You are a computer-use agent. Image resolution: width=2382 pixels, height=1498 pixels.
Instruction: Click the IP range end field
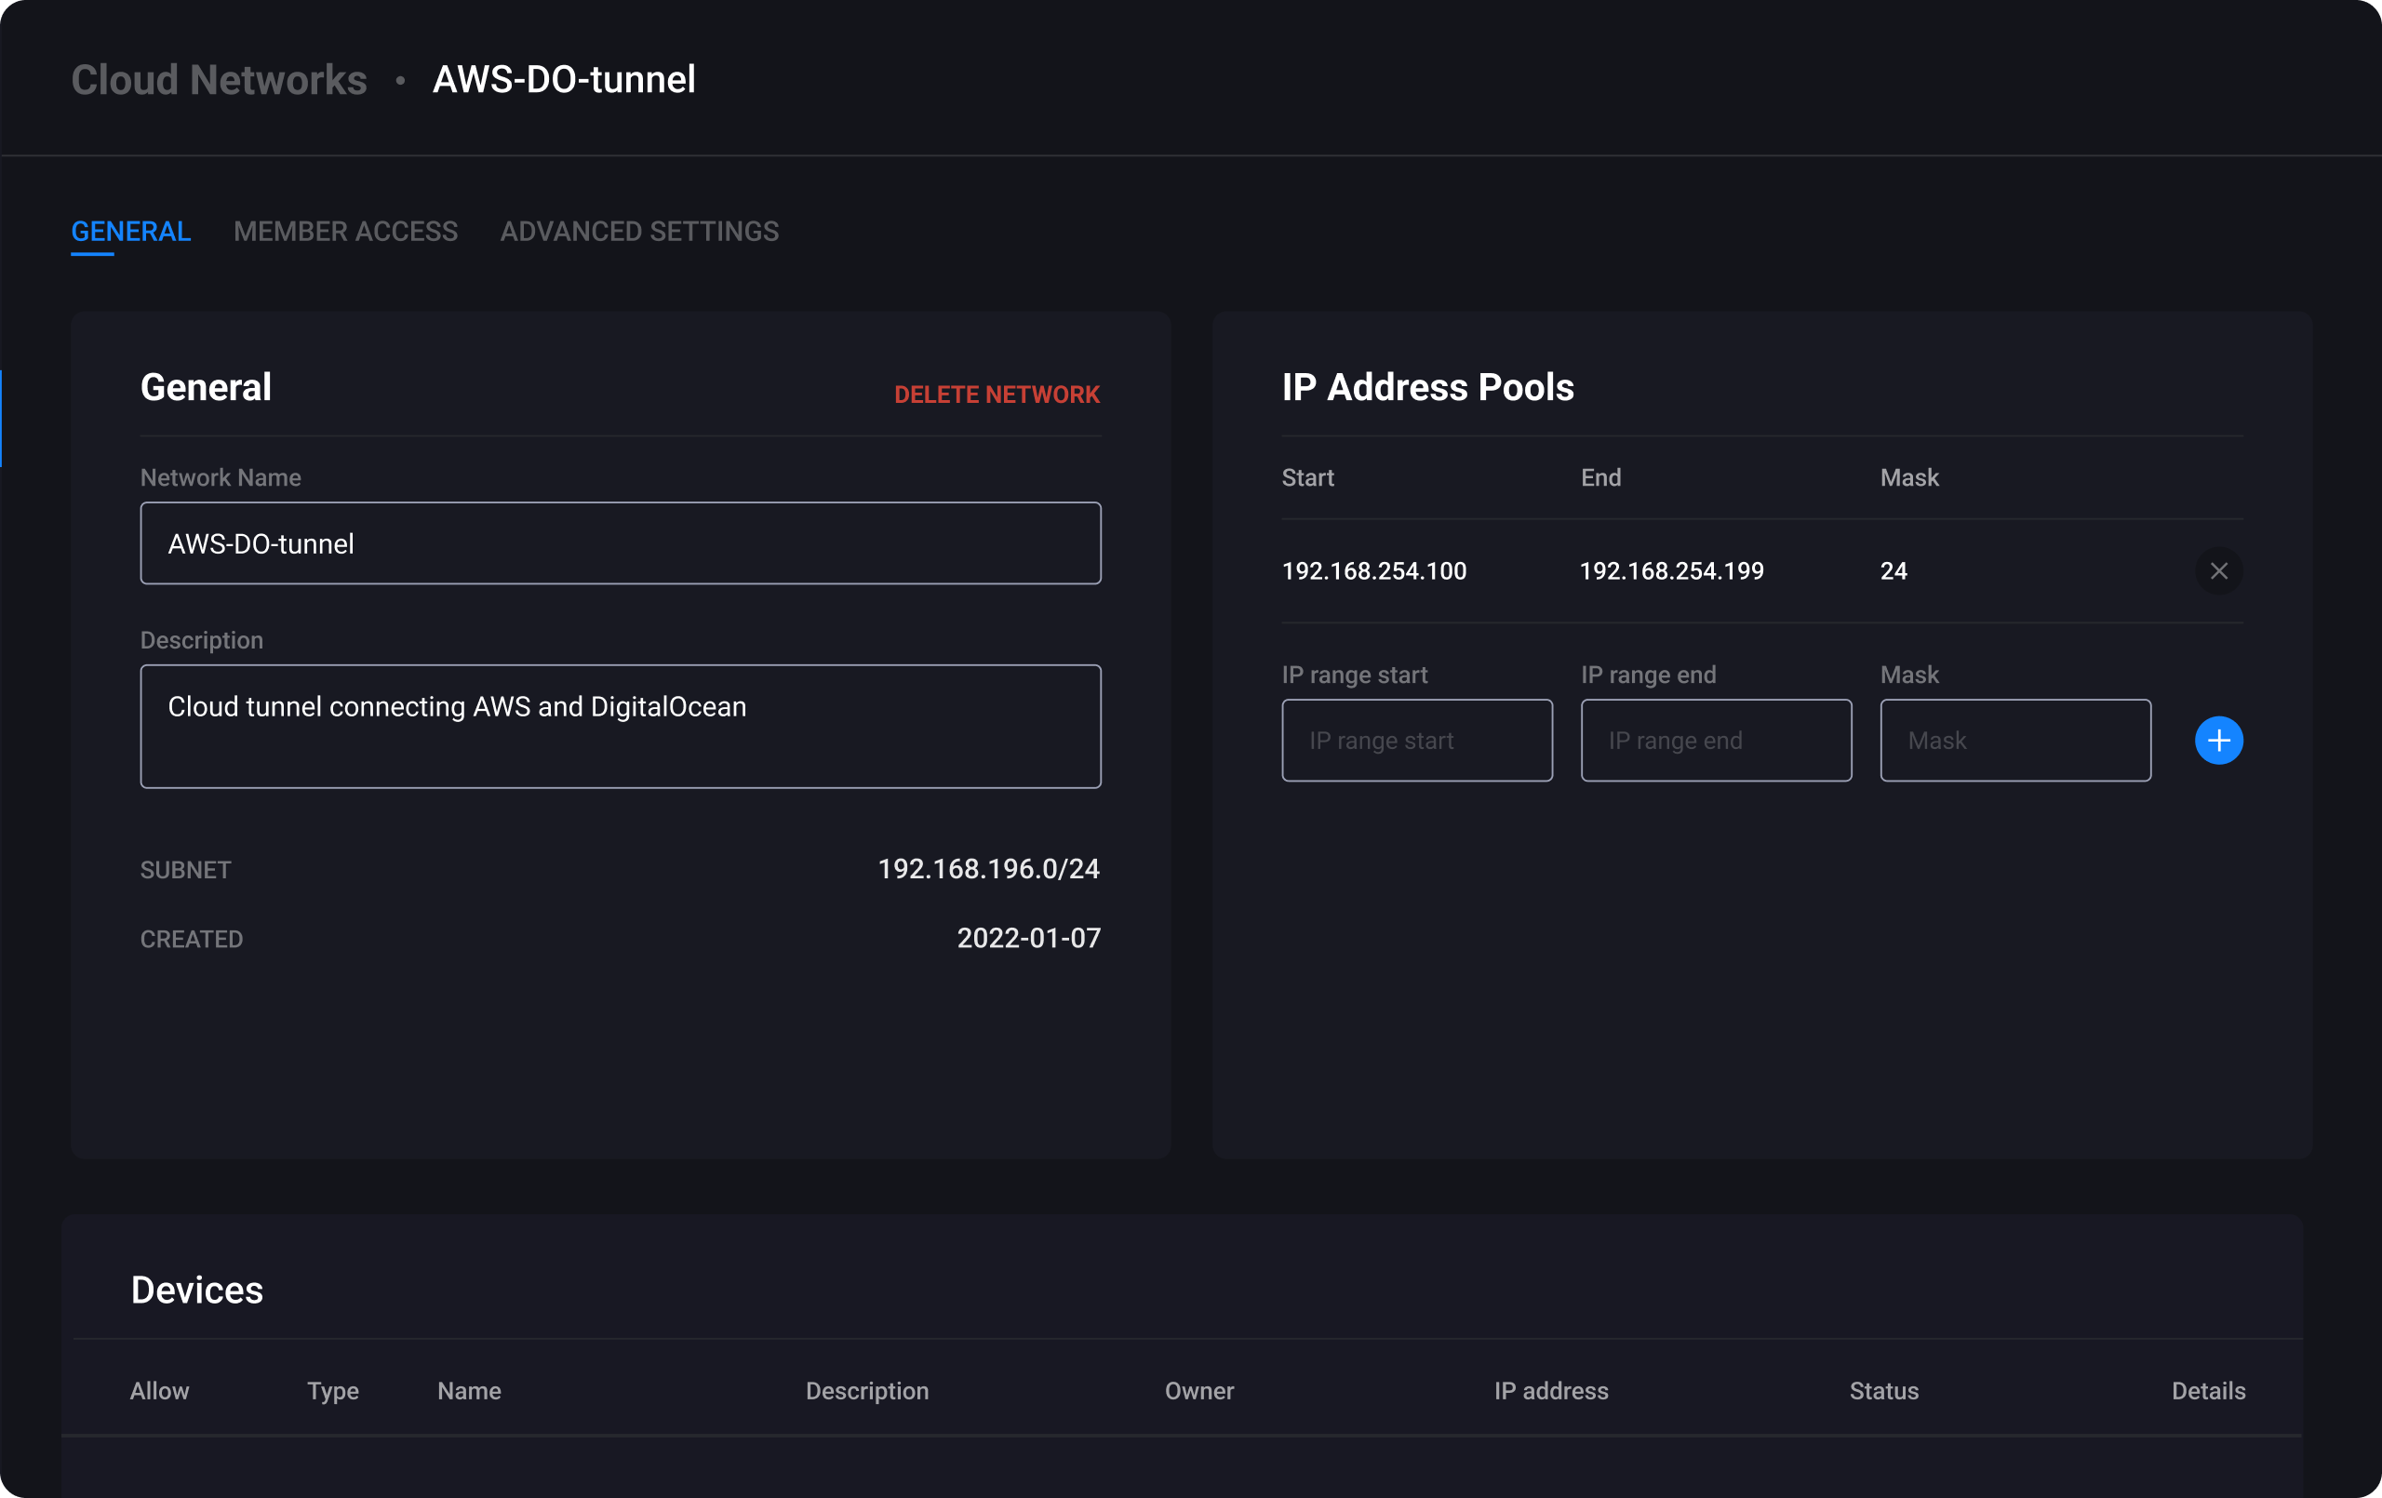[1715, 740]
